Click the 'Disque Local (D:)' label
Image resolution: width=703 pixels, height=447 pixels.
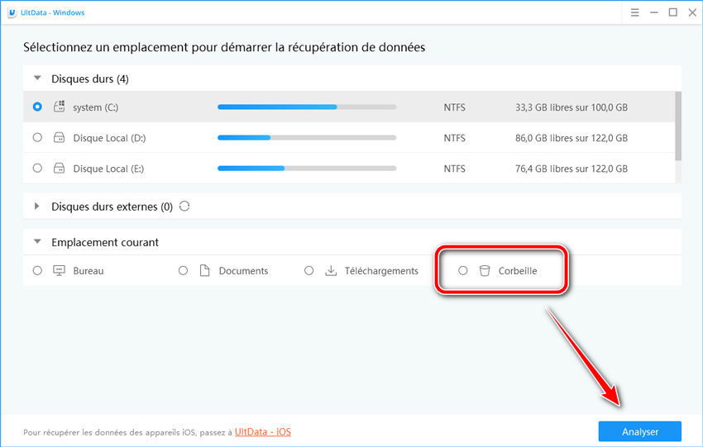[x=109, y=138]
